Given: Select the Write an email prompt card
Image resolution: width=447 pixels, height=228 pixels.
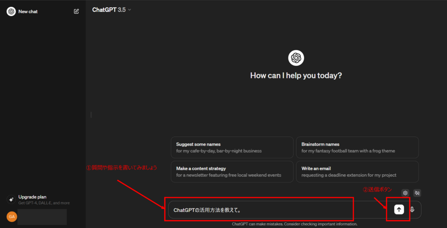Looking at the screenshot, I should click(x=358, y=172).
